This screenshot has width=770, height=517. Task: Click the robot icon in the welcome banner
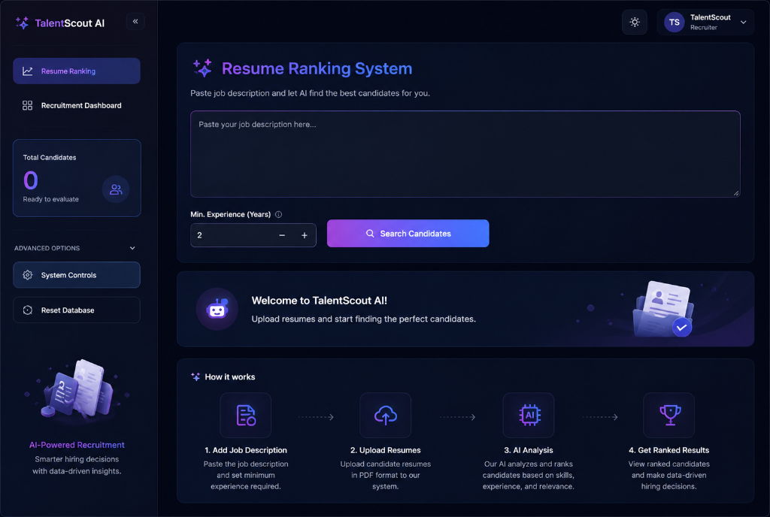217,309
